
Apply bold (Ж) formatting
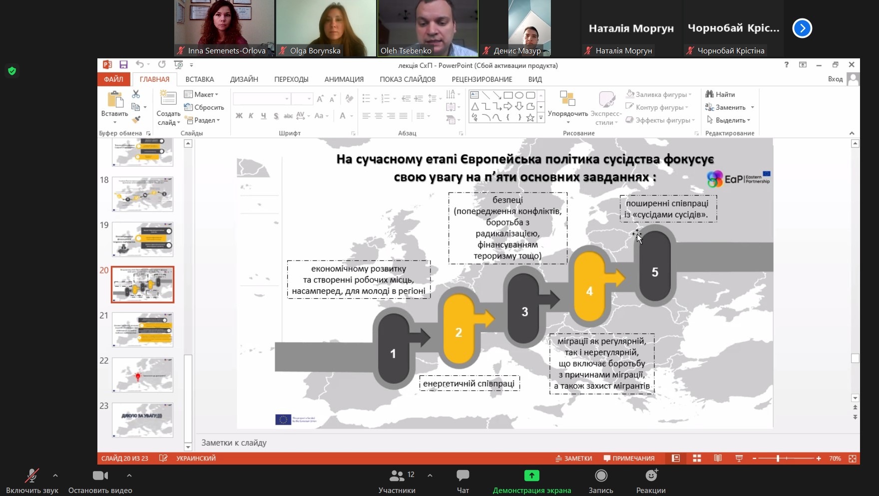coord(239,116)
